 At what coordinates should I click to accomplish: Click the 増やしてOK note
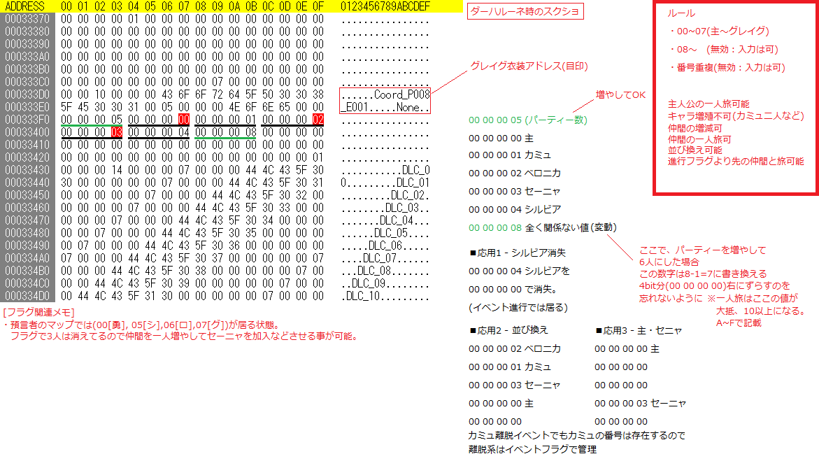coord(620,94)
